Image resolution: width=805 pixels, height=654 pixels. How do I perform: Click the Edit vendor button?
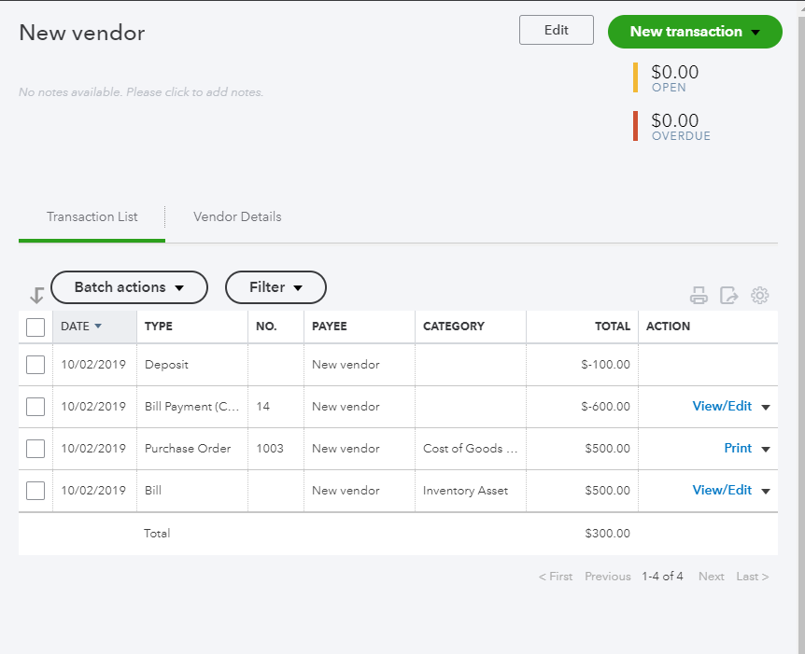(x=556, y=30)
